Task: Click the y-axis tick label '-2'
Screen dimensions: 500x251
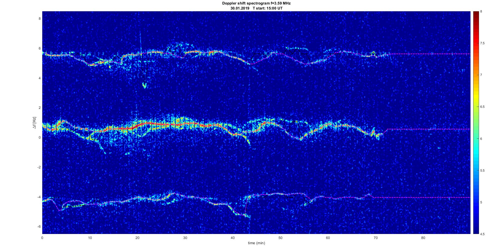Action: [39, 167]
